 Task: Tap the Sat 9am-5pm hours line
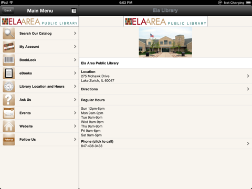pyautogui.click(x=91, y=135)
